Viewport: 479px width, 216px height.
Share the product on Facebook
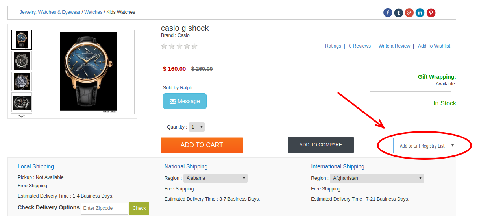coord(388,13)
